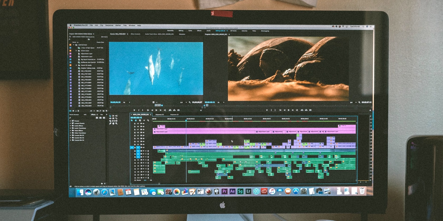Image resolution: width=443 pixels, height=221 pixels.
Task: Click the Selection arrow tool
Action: click(110, 116)
